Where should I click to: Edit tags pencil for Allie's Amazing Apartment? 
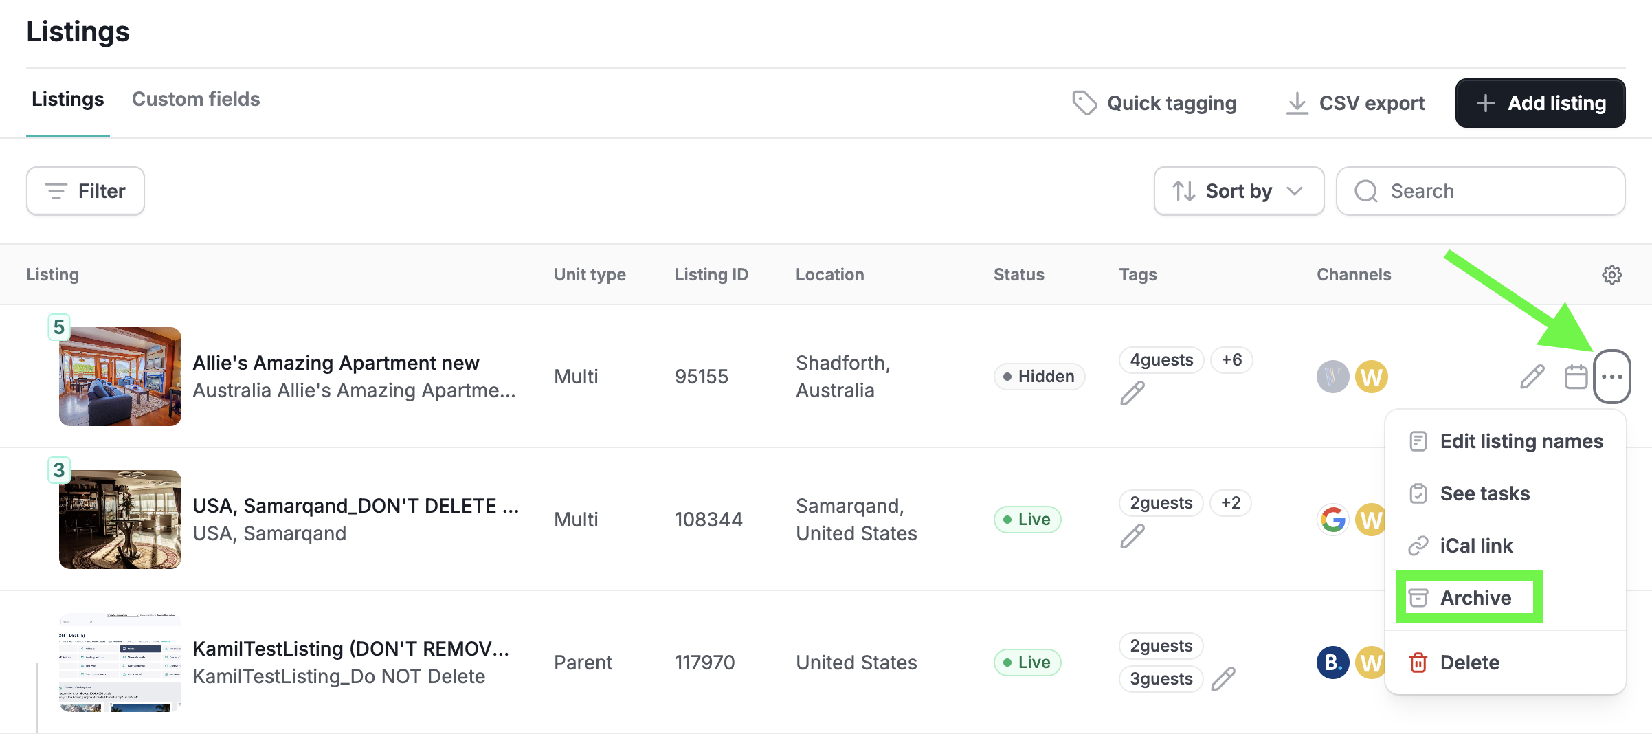[1132, 393]
